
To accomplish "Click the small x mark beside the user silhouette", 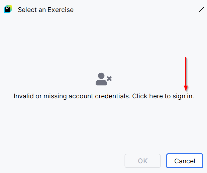I will tap(109, 79).
